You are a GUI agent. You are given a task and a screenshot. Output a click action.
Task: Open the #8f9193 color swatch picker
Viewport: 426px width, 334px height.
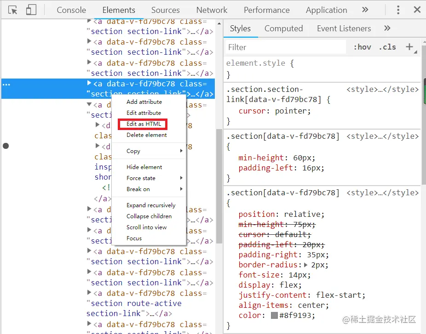point(274,315)
